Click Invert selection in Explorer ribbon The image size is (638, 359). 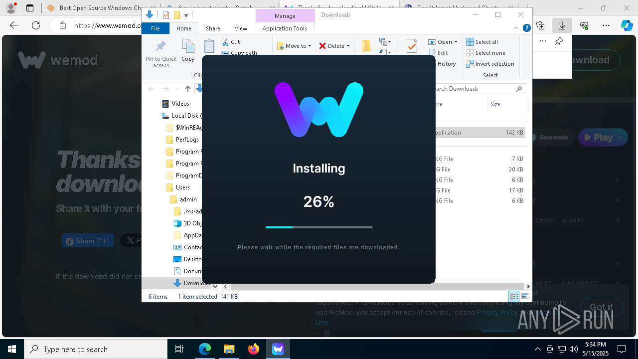click(x=490, y=64)
